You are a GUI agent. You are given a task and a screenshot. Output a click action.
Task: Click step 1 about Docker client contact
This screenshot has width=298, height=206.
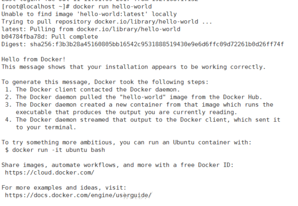pos(92,90)
